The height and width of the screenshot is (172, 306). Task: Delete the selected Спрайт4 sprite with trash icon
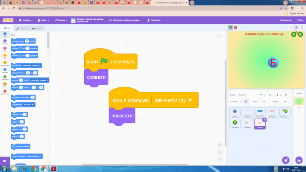click(264, 120)
